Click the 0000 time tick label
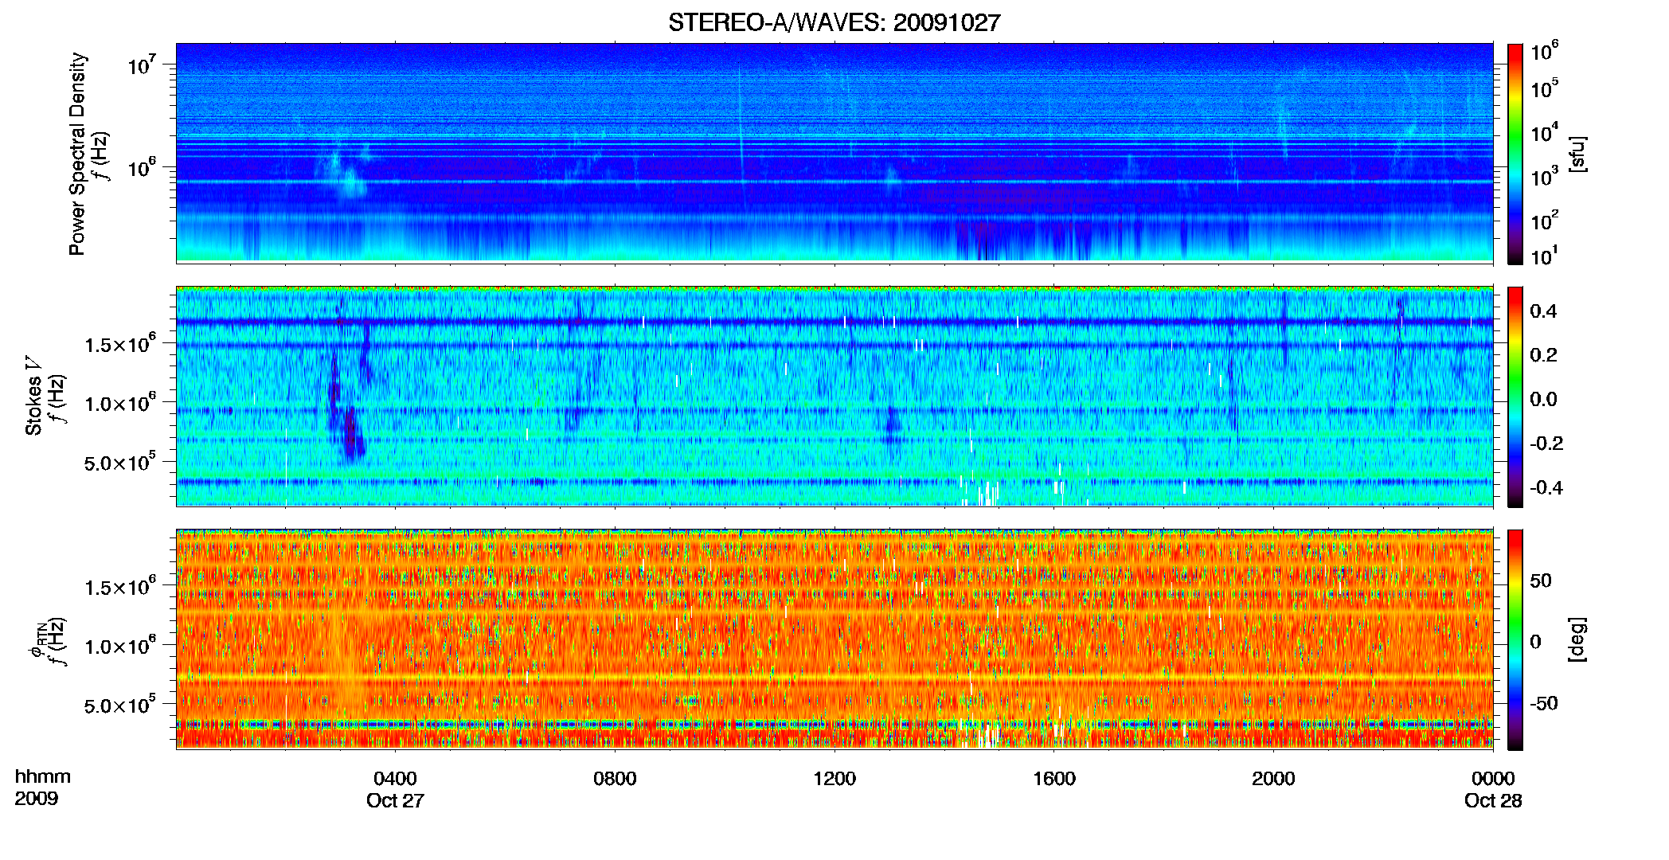The width and height of the screenshot is (1669, 860). pyautogui.click(x=1493, y=778)
